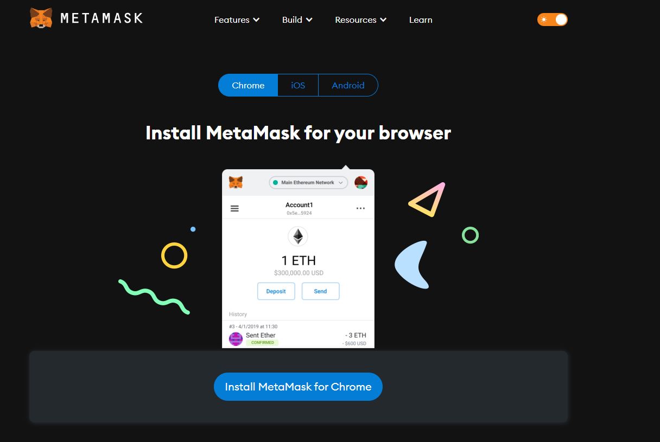
Task: Open the hamburger menu in wallet preview
Action: coord(234,208)
